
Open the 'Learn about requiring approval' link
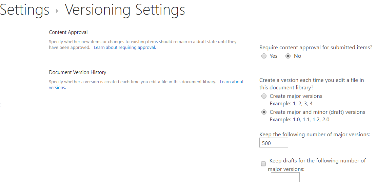click(125, 48)
